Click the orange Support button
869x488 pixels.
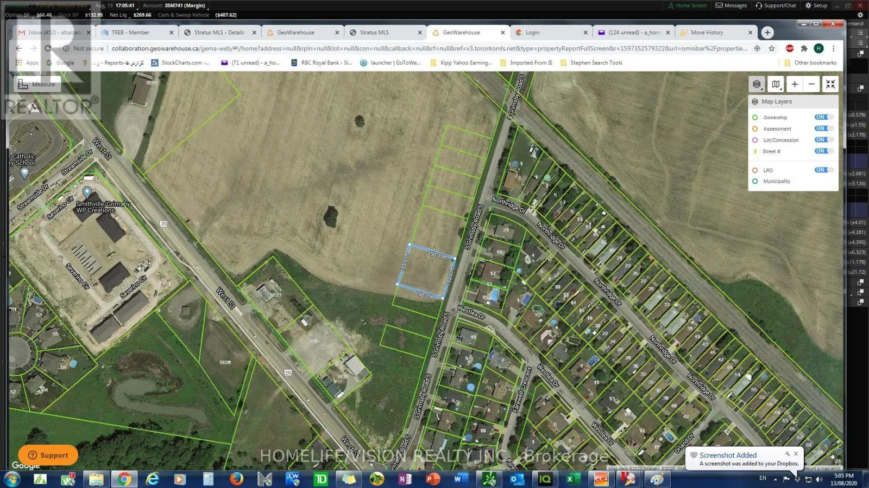(x=48, y=455)
